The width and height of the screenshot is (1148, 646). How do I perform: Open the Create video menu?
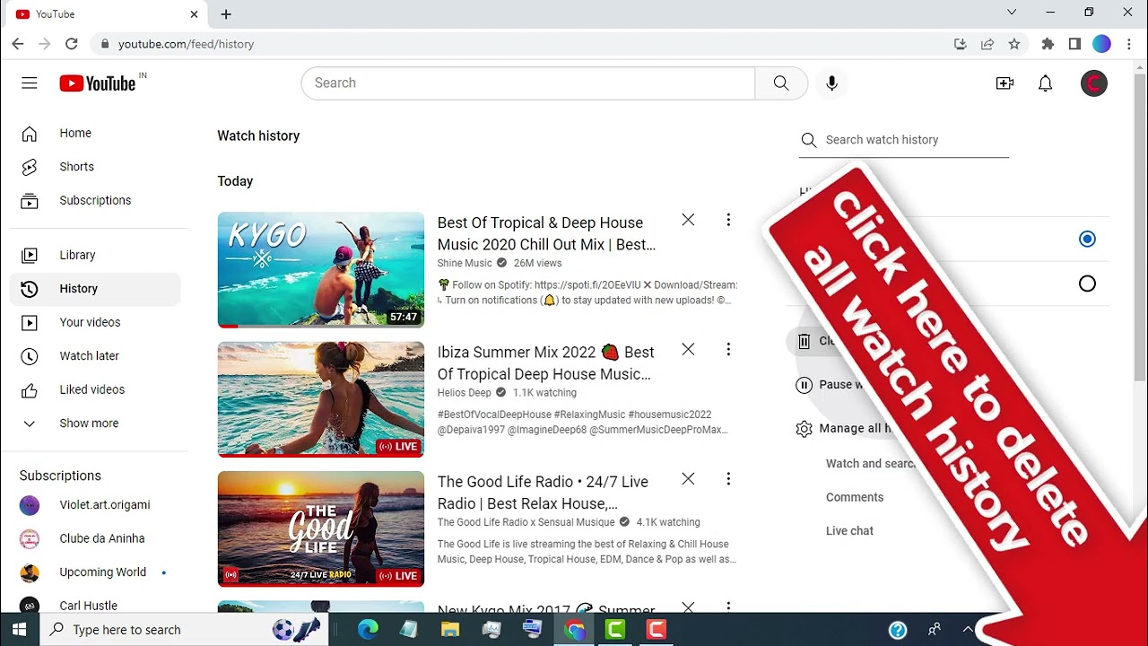(1004, 83)
